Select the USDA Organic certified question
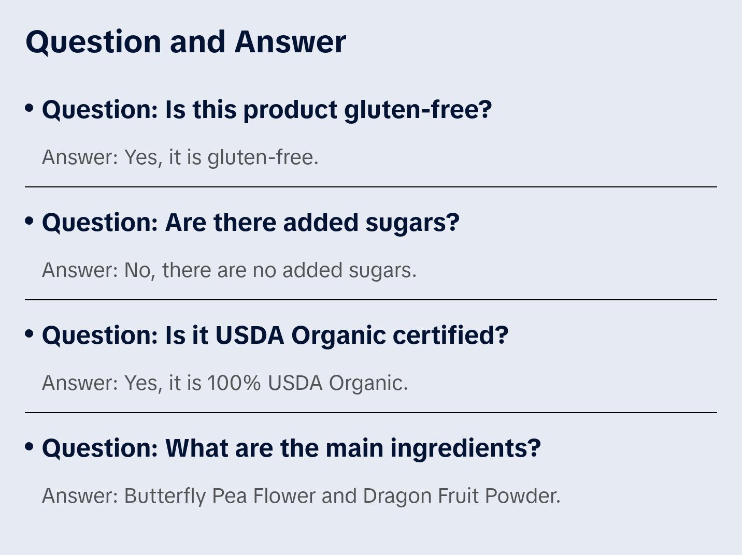The width and height of the screenshot is (742, 555). pos(336,335)
